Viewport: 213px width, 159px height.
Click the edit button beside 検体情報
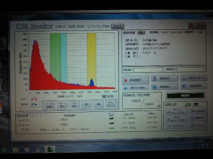coord(141,33)
